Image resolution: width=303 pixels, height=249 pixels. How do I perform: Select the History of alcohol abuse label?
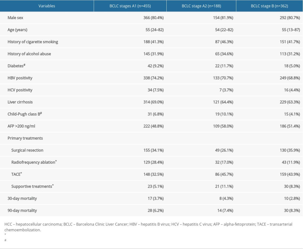point(29,54)
